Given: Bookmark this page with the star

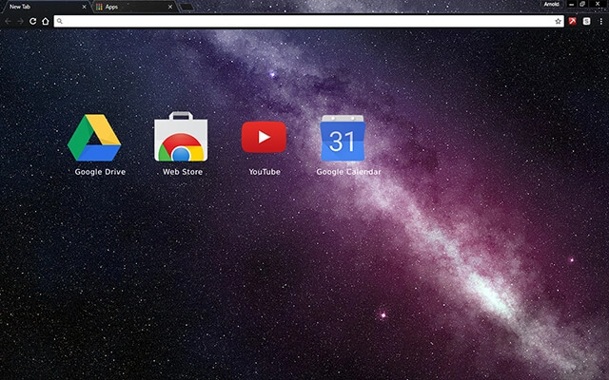Looking at the screenshot, I should (559, 21).
